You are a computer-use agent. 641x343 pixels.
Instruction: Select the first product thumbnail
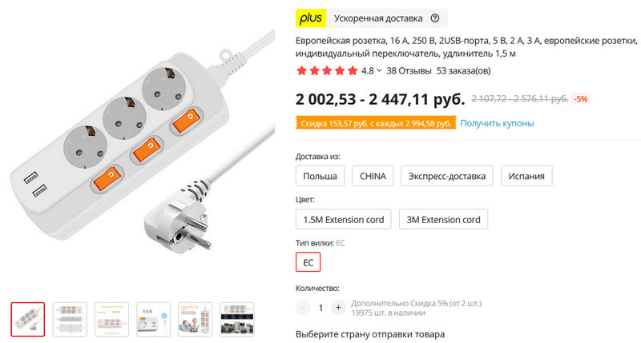[x=28, y=319]
